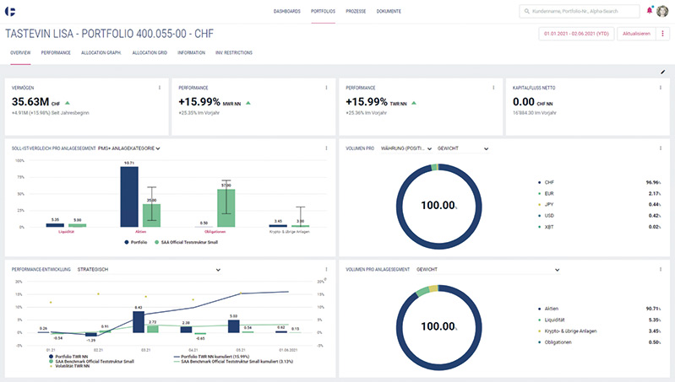The height and width of the screenshot is (382, 675).
Task: Open three-dot menu on Volumen pro Anlagesegment widget
Action: click(661, 269)
